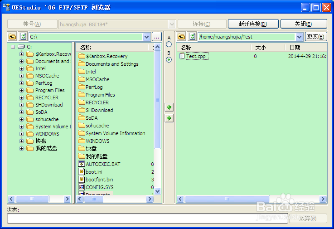The width and height of the screenshot is (334, 229).
Task: Click Program Files folder icon in tree
Action: pyautogui.click(x=30, y=90)
